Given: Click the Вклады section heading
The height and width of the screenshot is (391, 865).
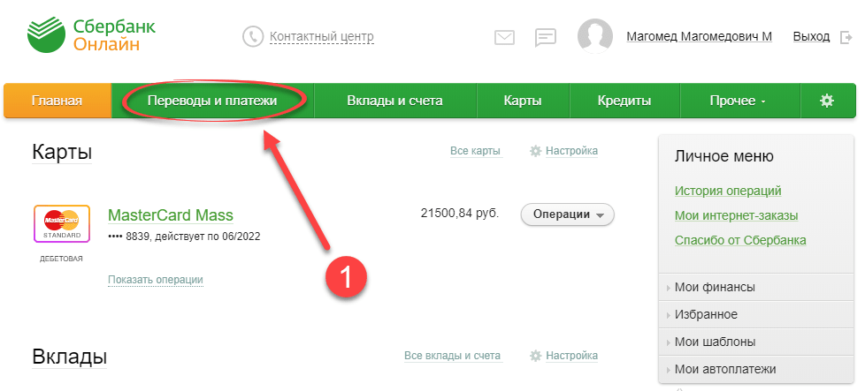Looking at the screenshot, I should click(70, 357).
